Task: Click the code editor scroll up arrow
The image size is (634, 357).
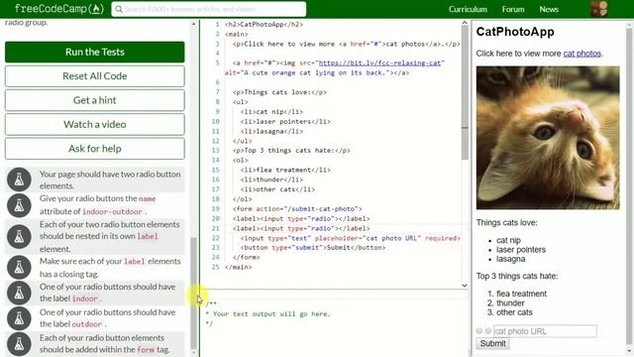Action: click(465, 23)
